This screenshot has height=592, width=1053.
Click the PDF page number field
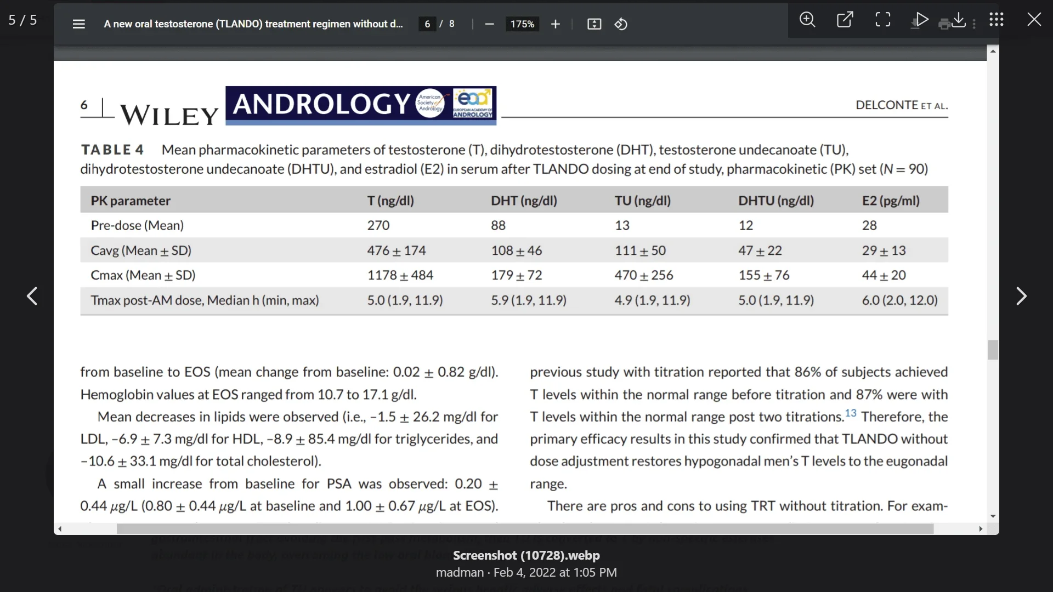point(427,24)
